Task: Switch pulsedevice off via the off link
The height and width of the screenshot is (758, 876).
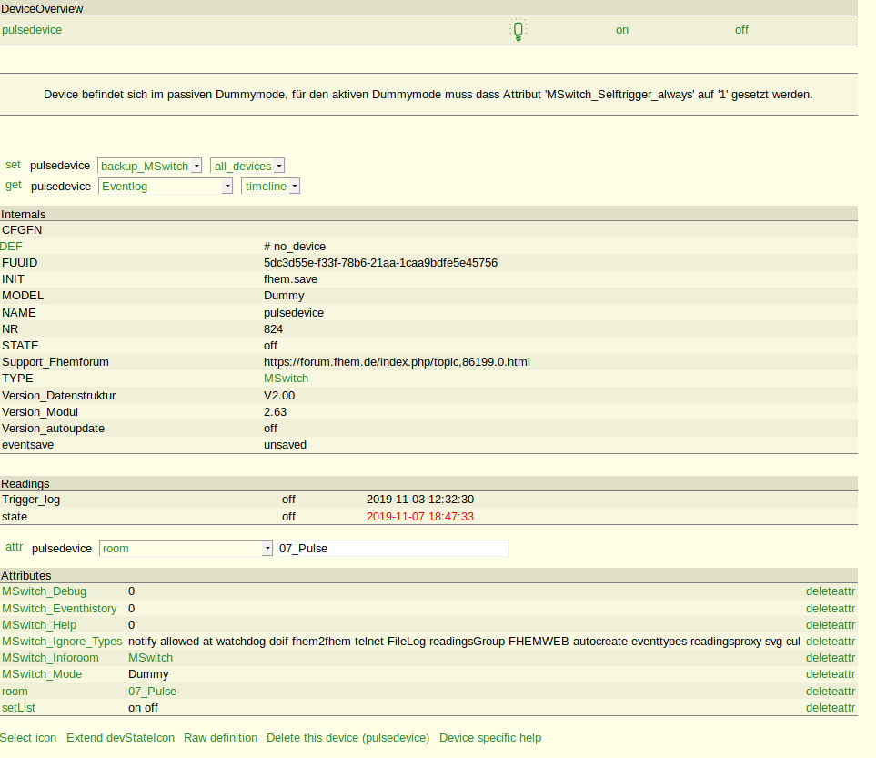Action: pyautogui.click(x=741, y=30)
